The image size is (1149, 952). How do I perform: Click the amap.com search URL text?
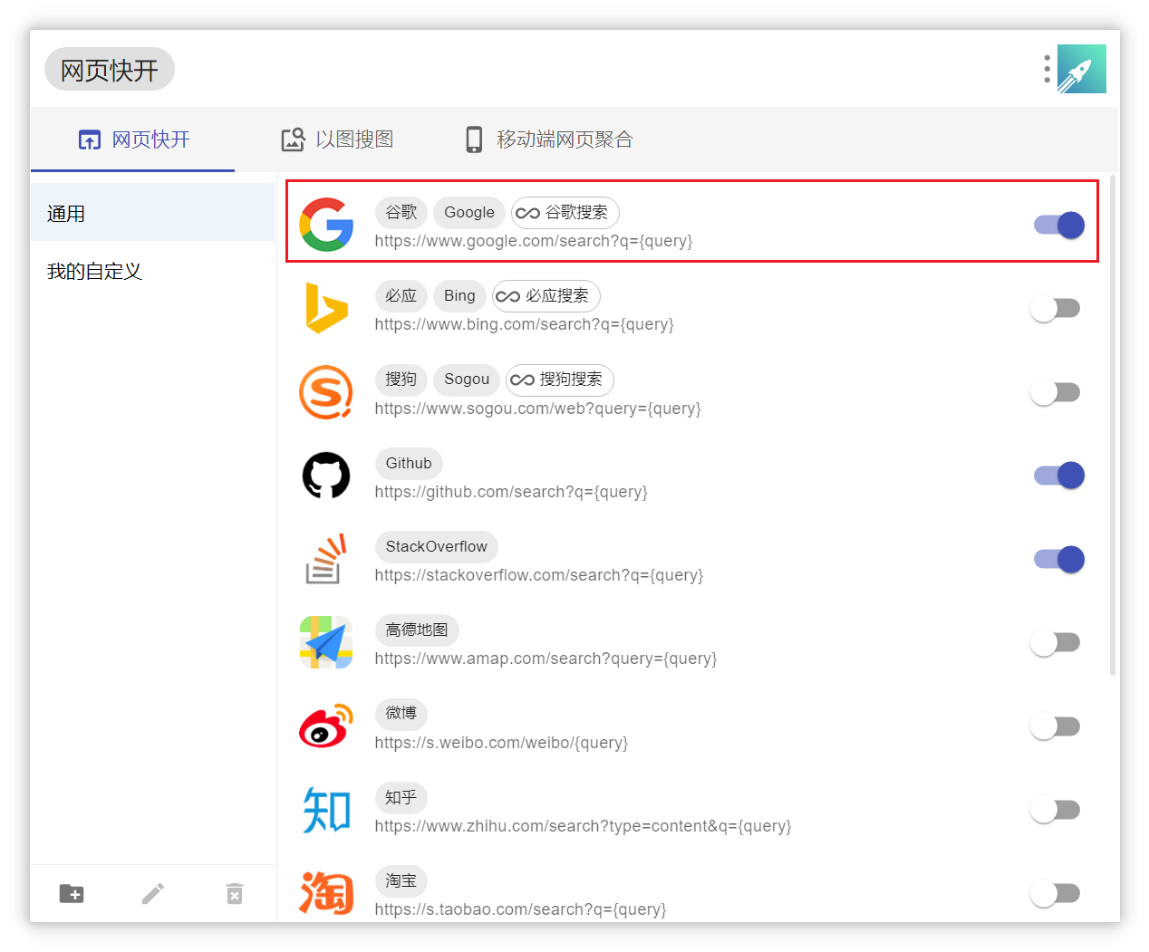tap(546, 659)
